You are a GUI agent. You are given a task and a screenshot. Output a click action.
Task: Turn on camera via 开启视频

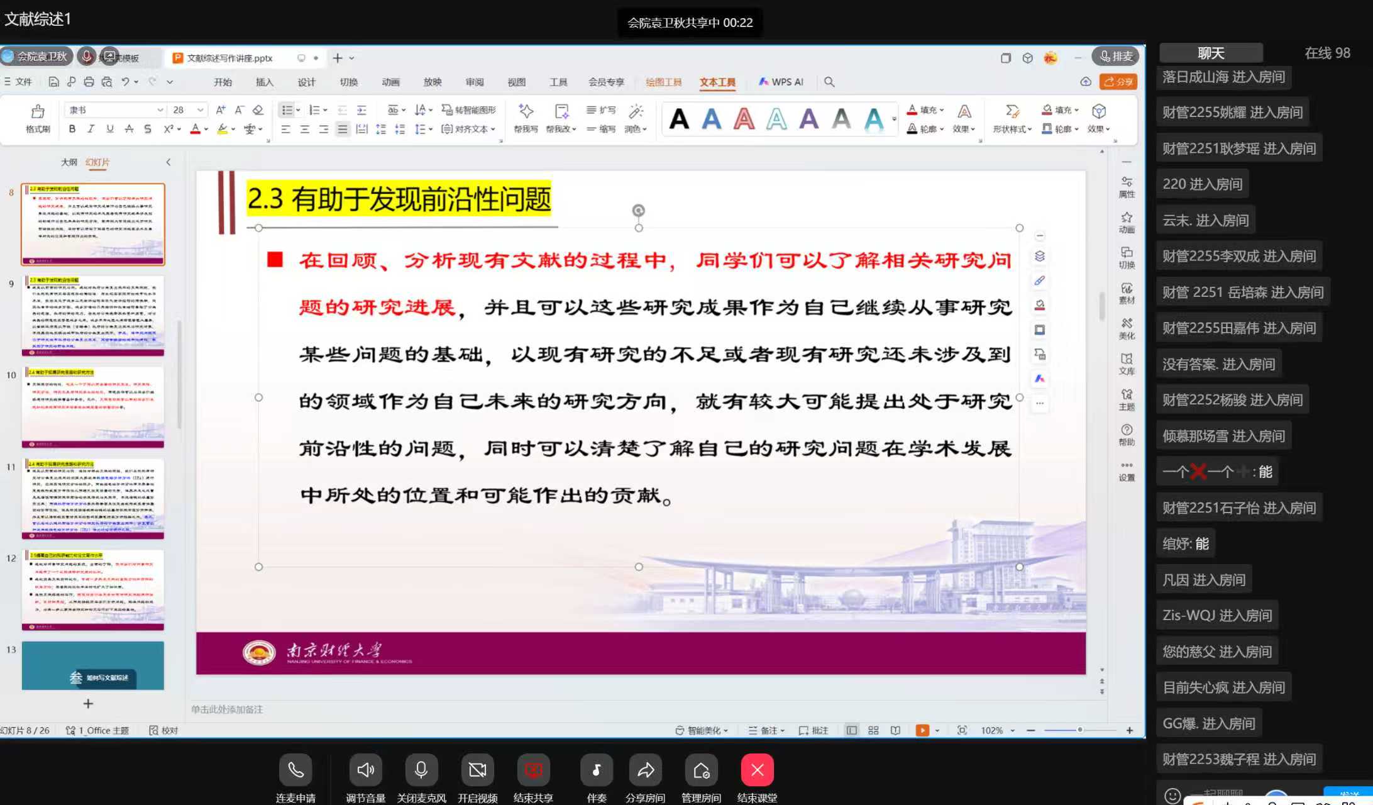pyautogui.click(x=477, y=770)
